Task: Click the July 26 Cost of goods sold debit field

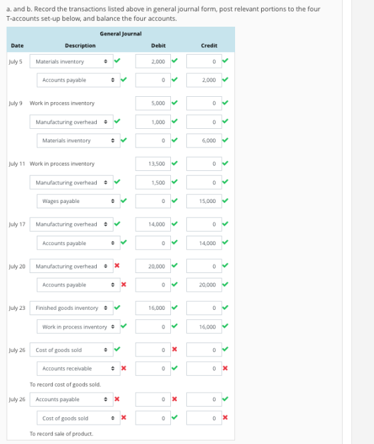Action: (153, 350)
